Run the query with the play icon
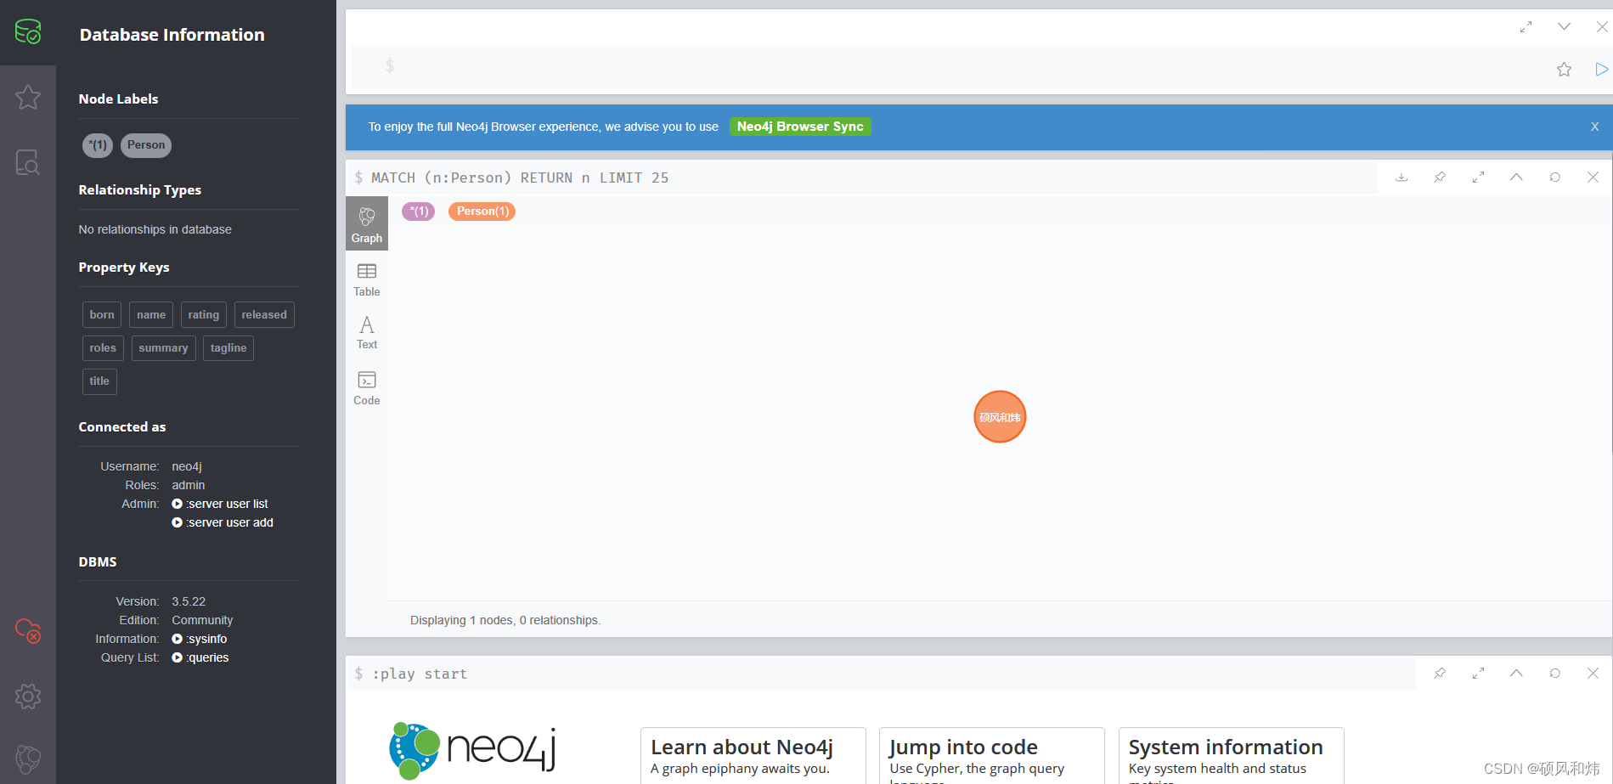The image size is (1613, 784). (1601, 70)
